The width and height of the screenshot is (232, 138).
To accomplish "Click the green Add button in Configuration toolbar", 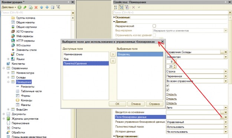I will click(19, 7).
